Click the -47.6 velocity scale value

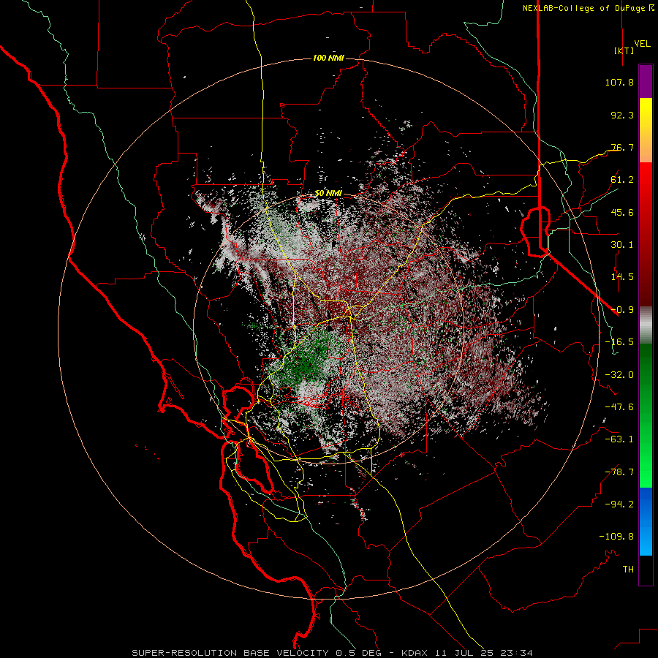point(619,407)
